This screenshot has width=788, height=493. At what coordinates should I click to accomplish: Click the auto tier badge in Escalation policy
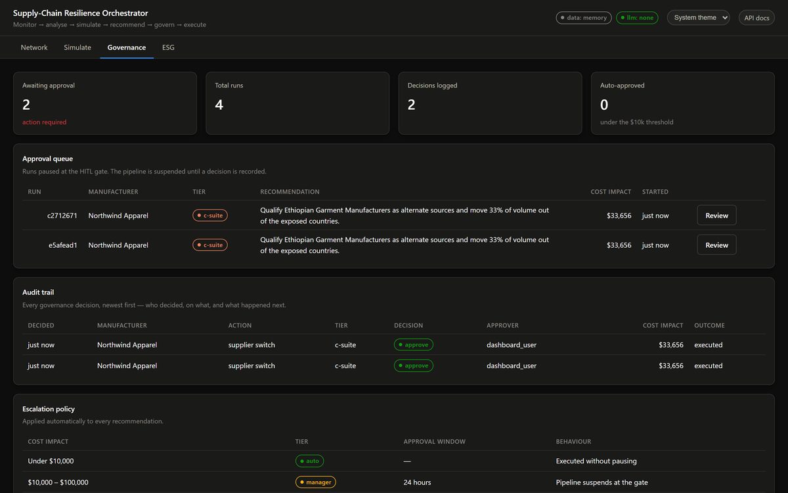click(309, 461)
